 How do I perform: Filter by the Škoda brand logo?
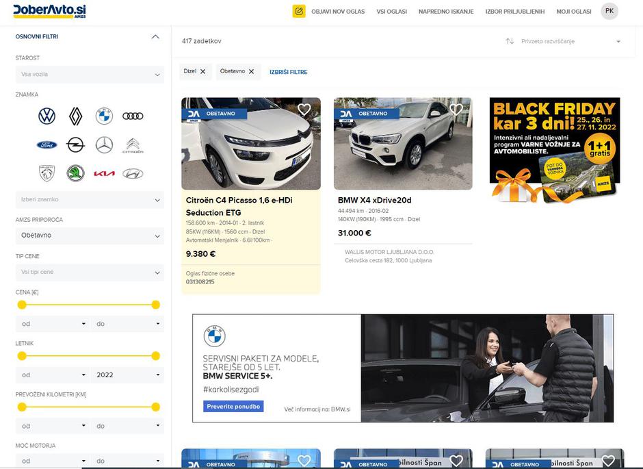click(x=75, y=173)
